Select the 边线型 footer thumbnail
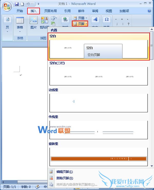The height and width of the screenshot is (190, 154). tap(99, 103)
